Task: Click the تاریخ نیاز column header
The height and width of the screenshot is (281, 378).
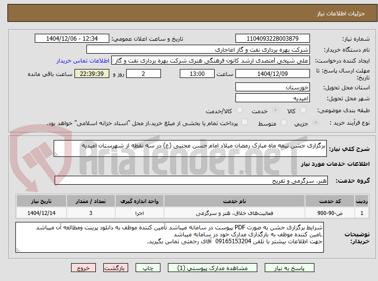Action: pos(41,201)
